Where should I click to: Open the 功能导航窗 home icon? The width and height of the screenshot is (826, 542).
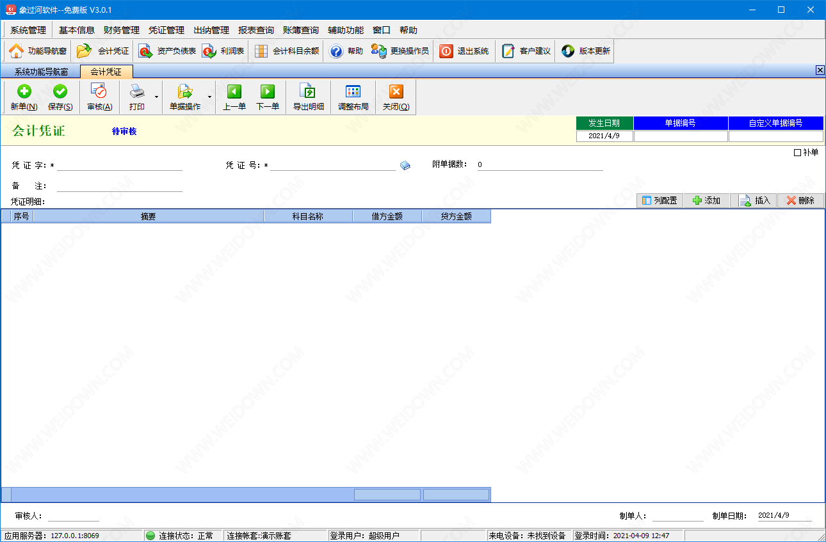(16, 51)
